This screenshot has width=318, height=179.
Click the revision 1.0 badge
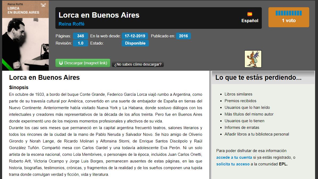[x=80, y=43]
